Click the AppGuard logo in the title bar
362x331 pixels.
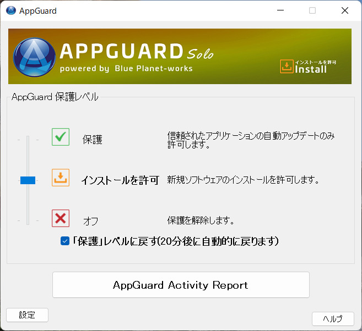pos(11,10)
